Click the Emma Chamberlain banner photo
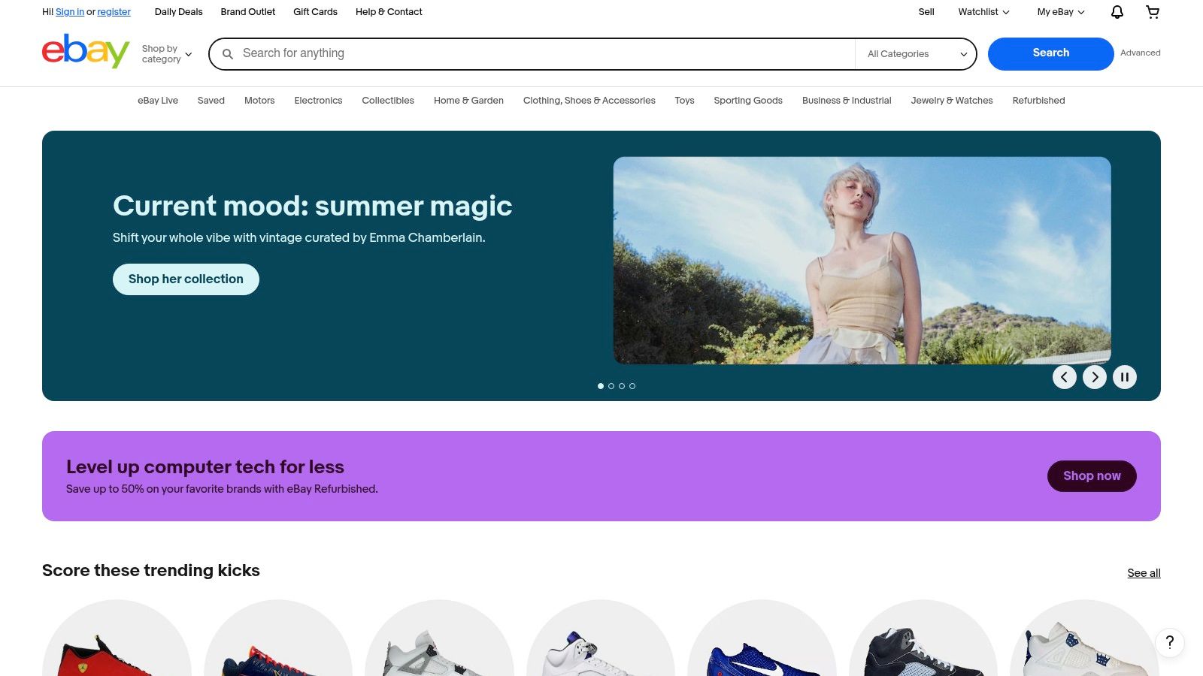Viewport: 1203px width, 676px height. coord(862,261)
